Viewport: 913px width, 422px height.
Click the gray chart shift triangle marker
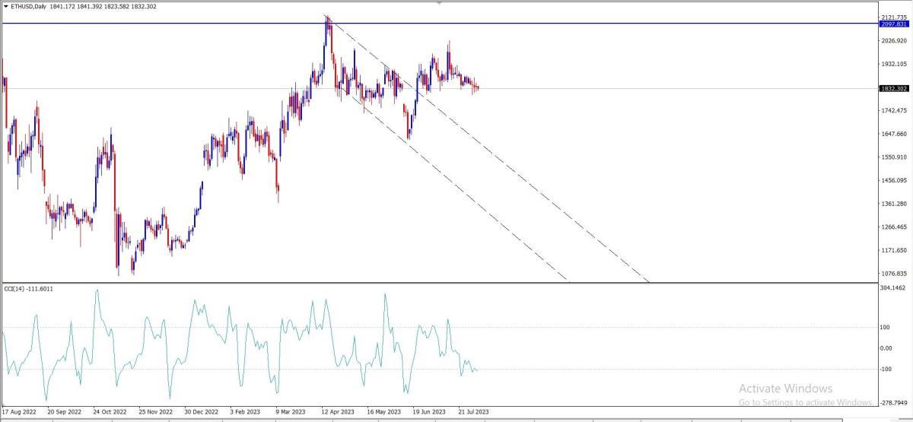point(439,4)
